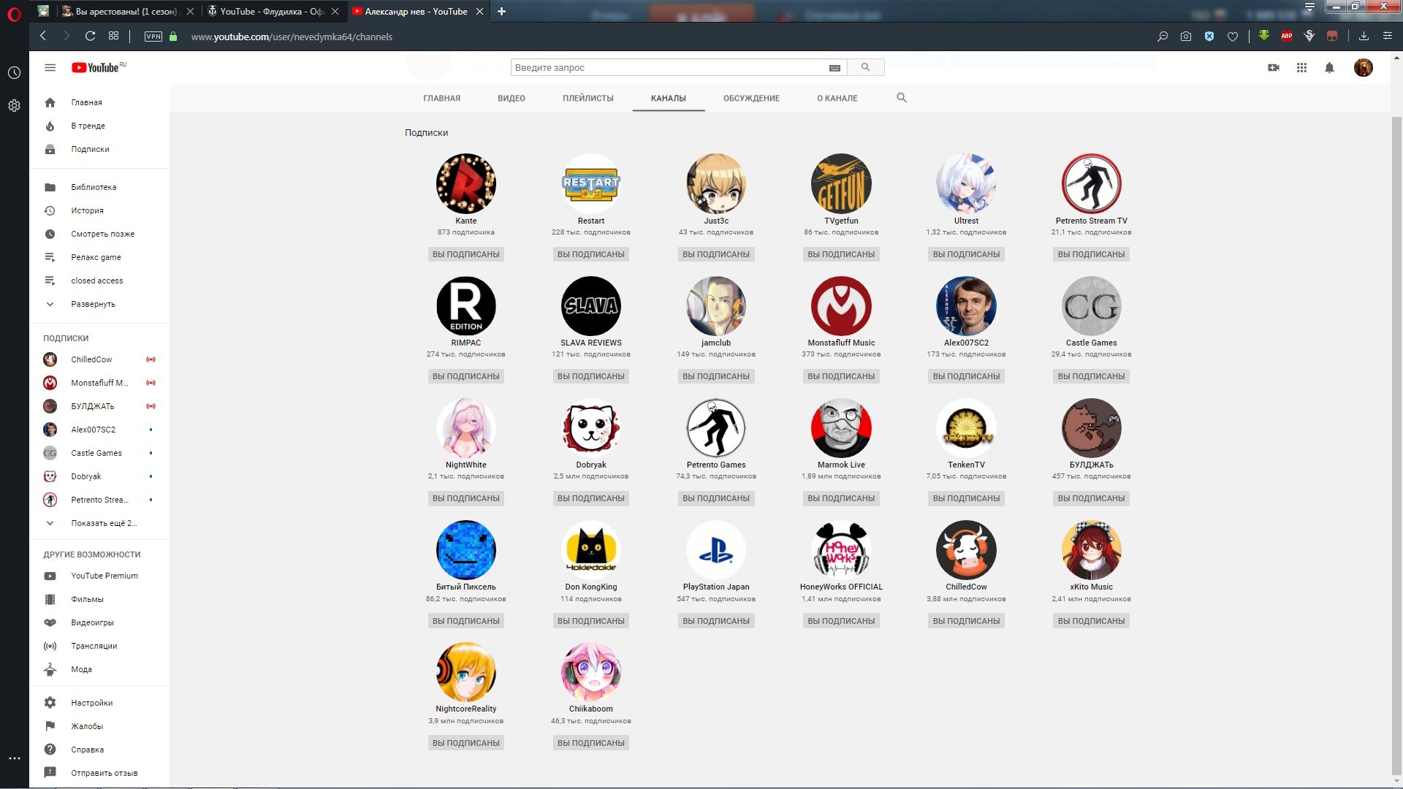Open ChilledCow channel thumbnail in grid

point(966,550)
